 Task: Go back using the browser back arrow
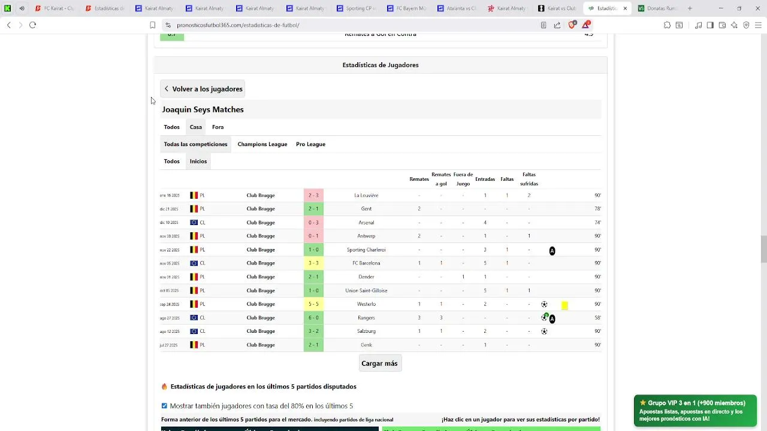8,25
